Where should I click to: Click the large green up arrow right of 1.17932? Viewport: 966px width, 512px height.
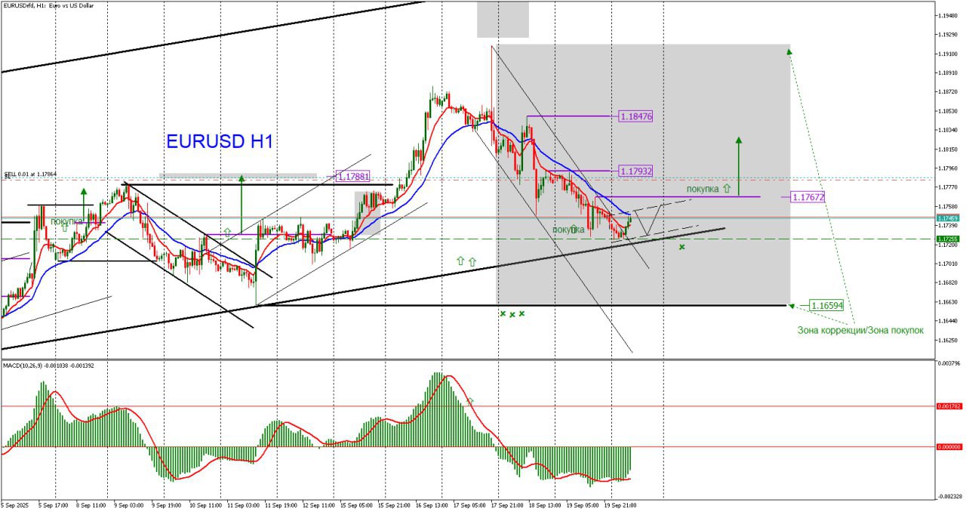[739, 165]
